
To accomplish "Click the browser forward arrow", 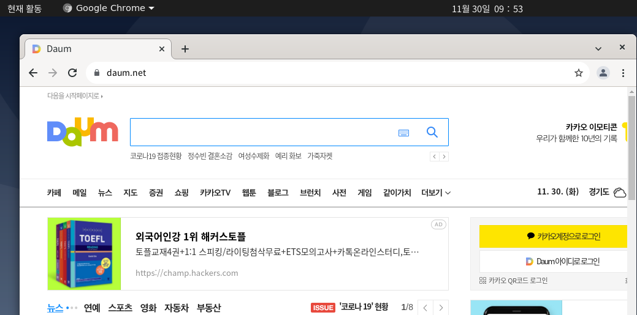I will pyautogui.click(x=53, y=73).
